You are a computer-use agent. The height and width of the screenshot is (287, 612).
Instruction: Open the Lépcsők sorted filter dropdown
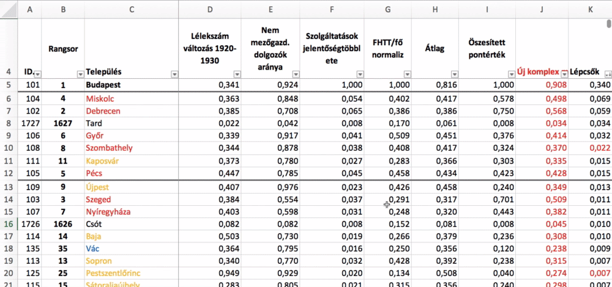pyautogui.click(x=608, y=74)
